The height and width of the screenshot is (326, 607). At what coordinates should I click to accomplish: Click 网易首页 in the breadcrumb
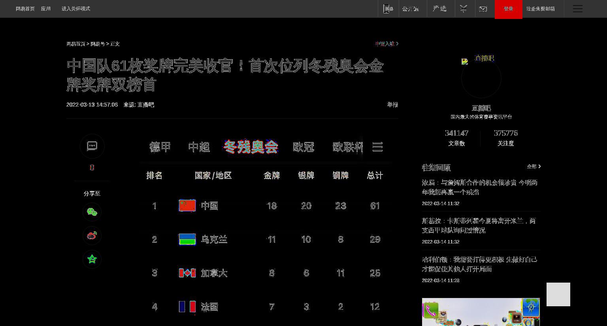(76, 44)
